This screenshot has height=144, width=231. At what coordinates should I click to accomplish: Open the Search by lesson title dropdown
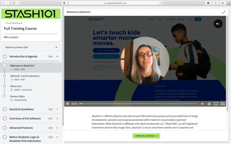(x=31, y=47)
